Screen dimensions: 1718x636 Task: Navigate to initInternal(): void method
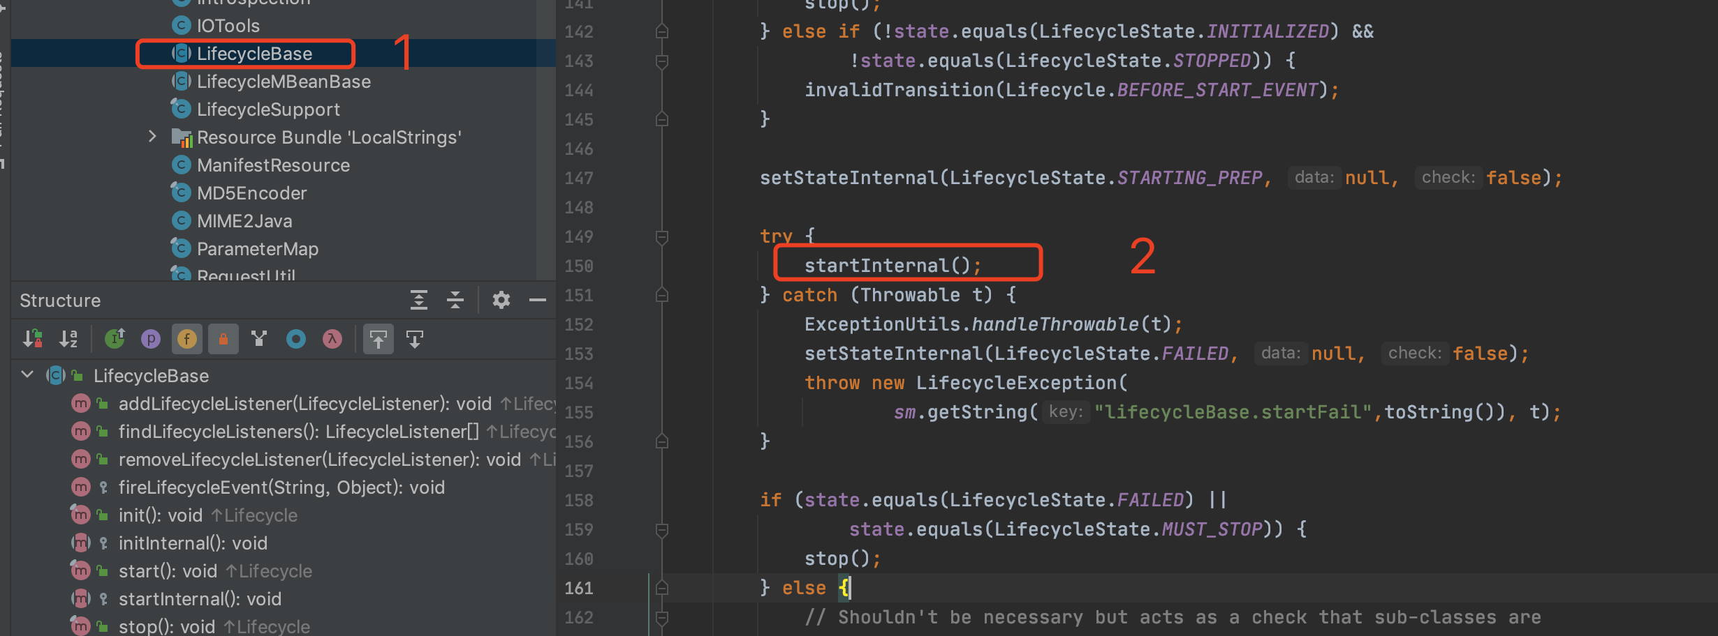(193, 543)
